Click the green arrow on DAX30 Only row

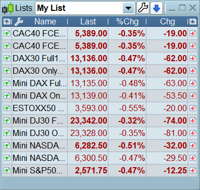click(x=7, y=71)
